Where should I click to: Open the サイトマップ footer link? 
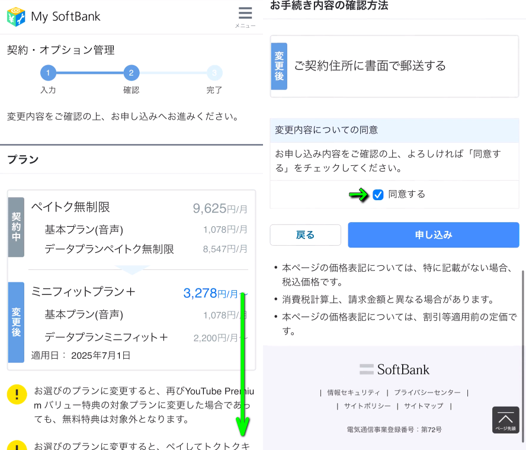424,406
